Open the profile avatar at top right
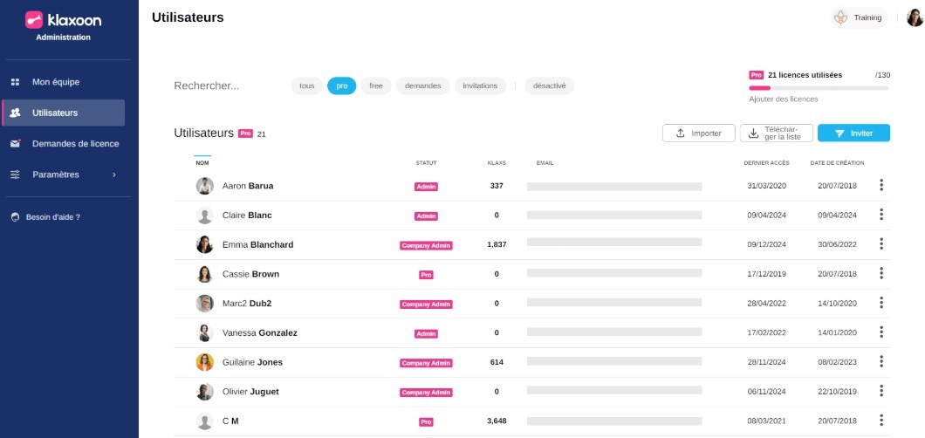 pyautogui.click(x=915, y=17)
